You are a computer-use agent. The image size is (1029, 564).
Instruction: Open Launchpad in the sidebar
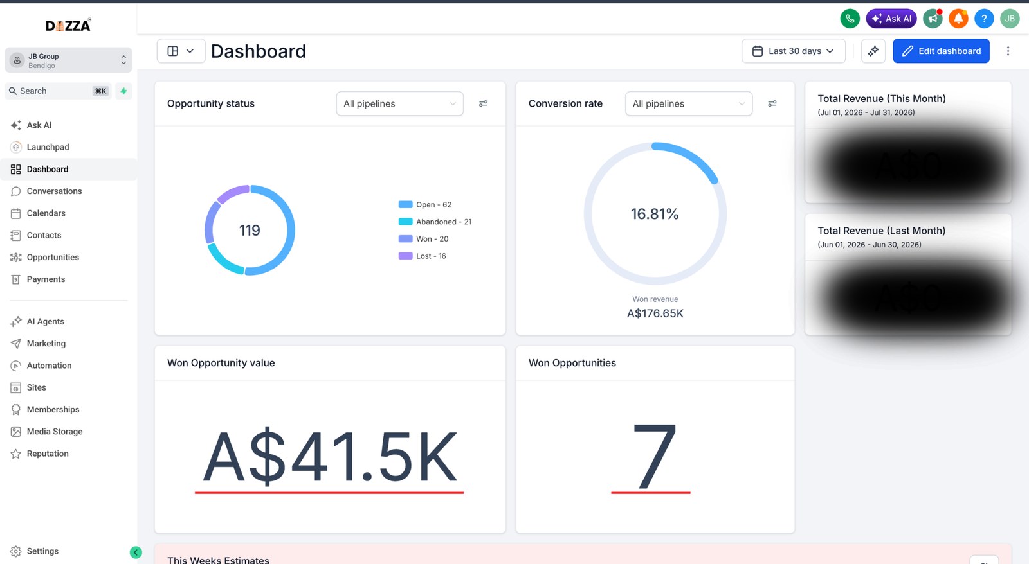(x=69, y=147)
